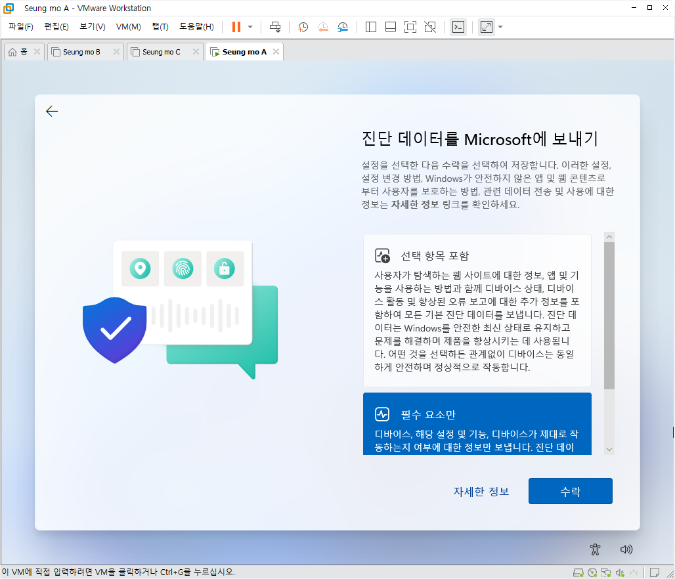Screen dimensions: 675x579
Task: Close the 홈 tab
Action: [37, 52]
